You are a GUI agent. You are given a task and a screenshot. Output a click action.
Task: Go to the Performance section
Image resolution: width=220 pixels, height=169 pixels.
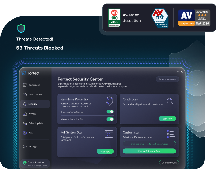pyautogui.click(x=35, y=94)
